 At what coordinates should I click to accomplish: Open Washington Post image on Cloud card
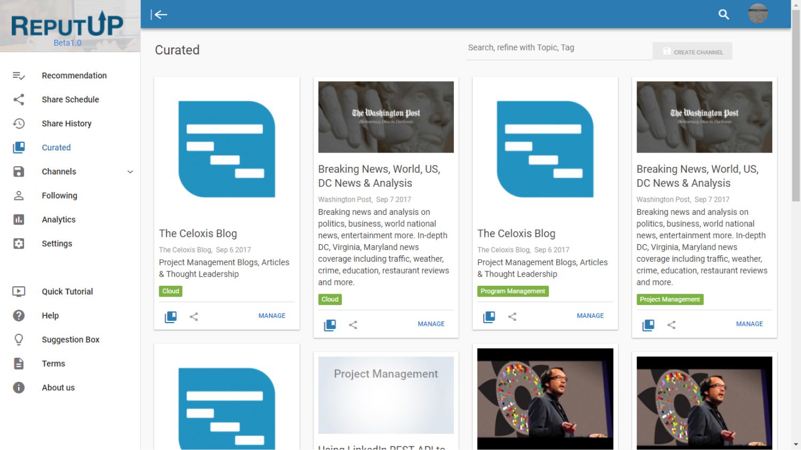pos(386,117)
